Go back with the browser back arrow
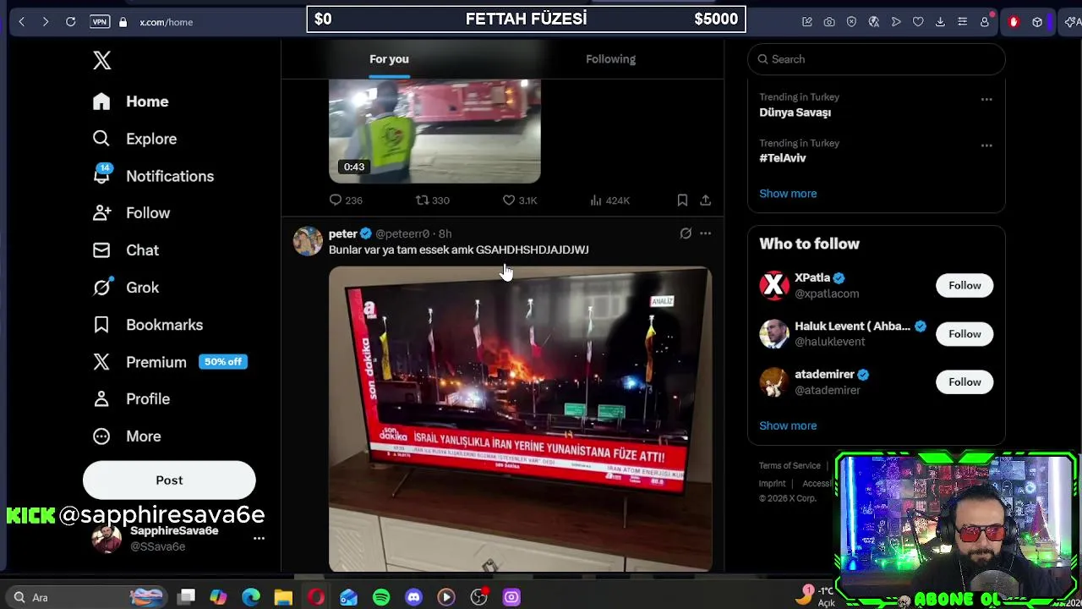Image resolution: width=1082 pixels, height=609 pixels. [22, 22]
